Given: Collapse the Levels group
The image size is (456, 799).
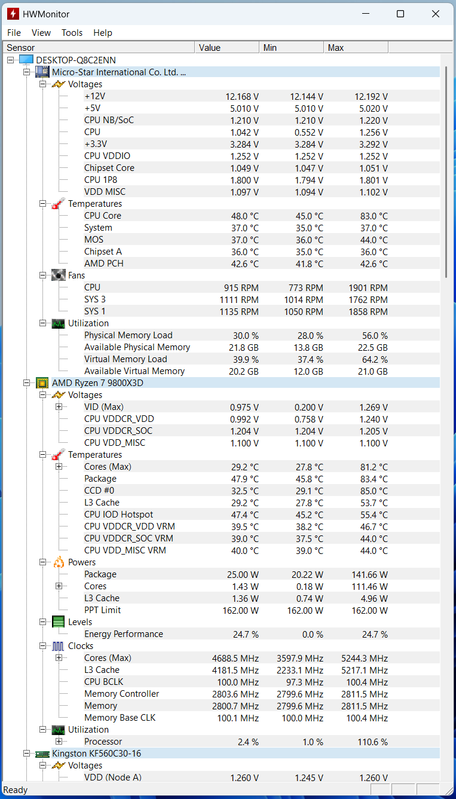Looking at the screenshot, I should click(42, 622).
